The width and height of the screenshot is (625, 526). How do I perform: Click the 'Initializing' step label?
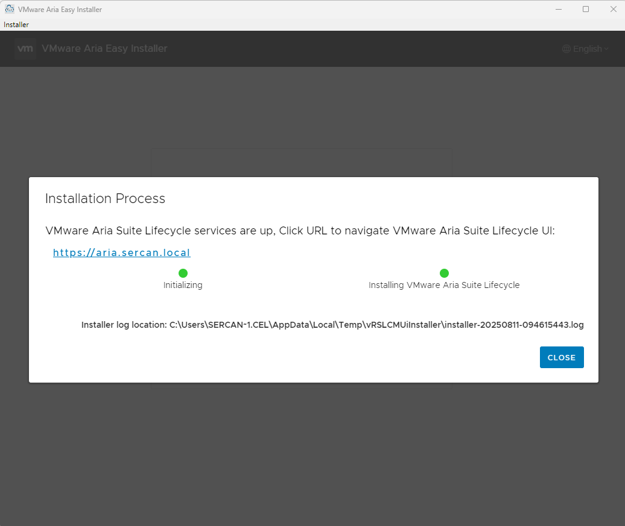click(x=183, y=285)
